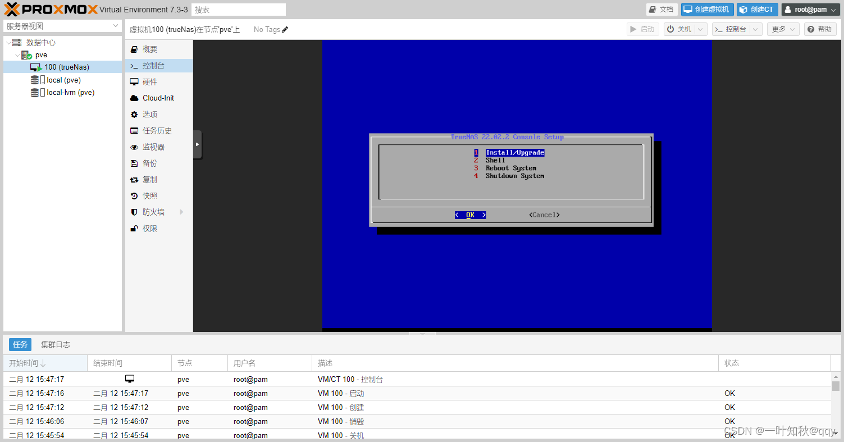Click the Proxmox logo
The width and height of the screenshot is (844, 442).
tap(51, 10)
